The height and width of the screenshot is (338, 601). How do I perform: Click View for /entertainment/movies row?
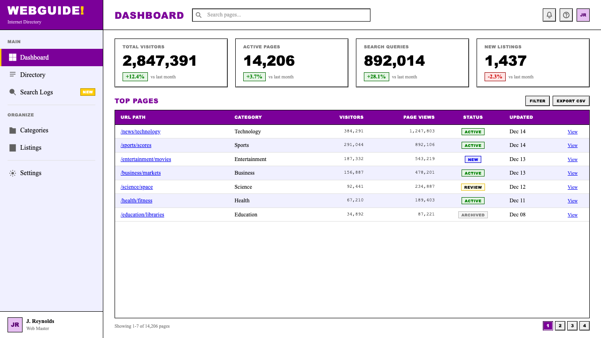coord(572,160)
